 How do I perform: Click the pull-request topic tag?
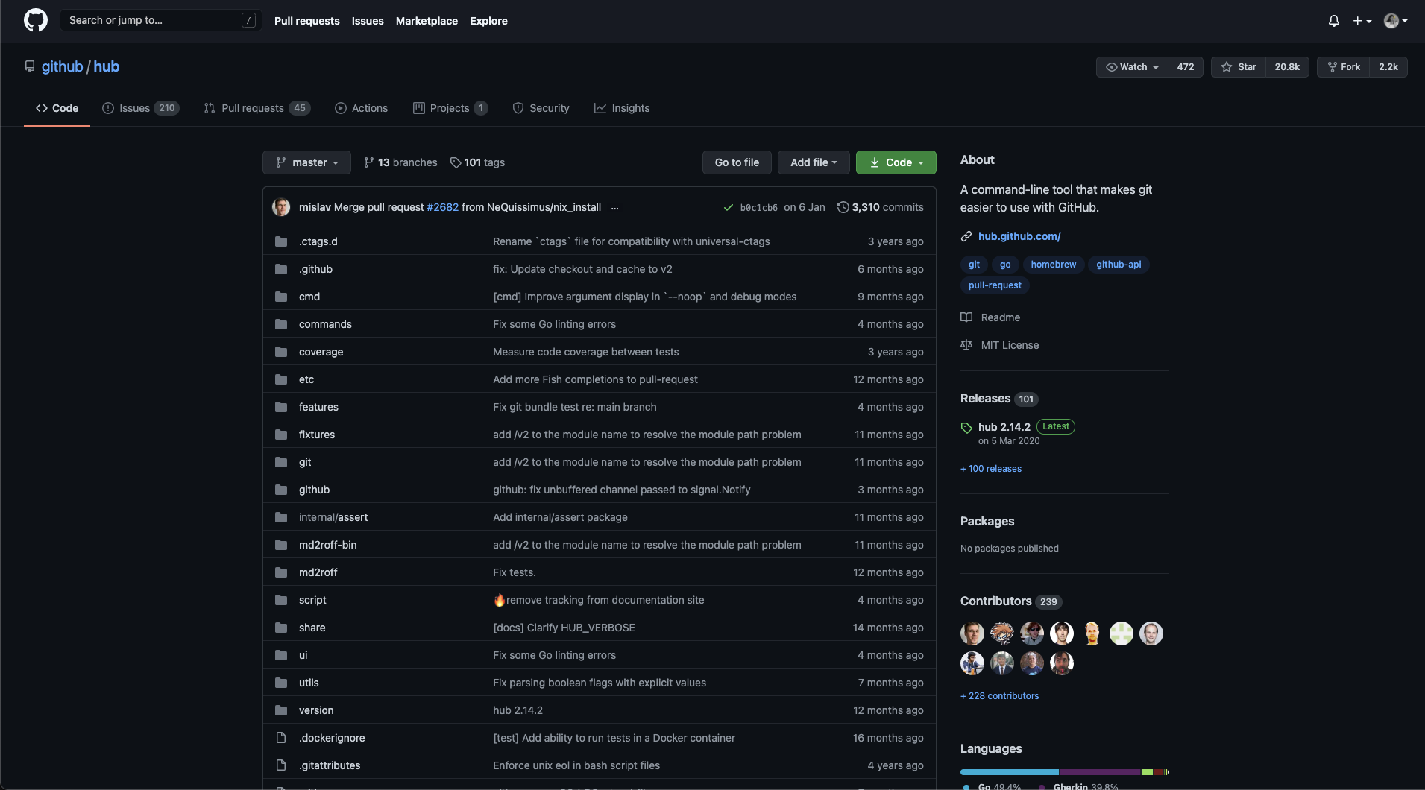coord(995,285)
